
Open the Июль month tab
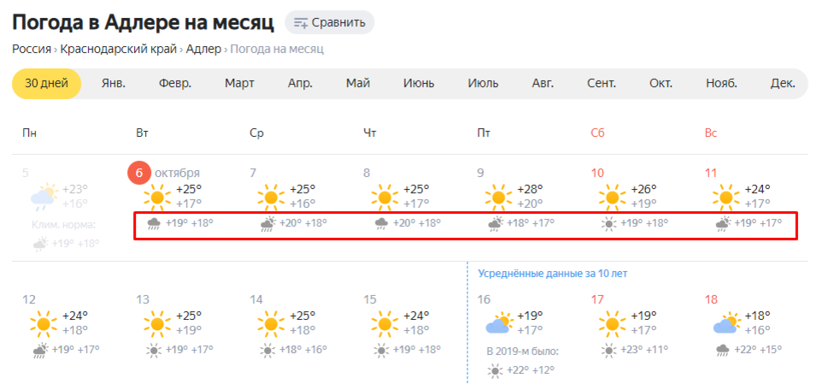pos(483,84)
